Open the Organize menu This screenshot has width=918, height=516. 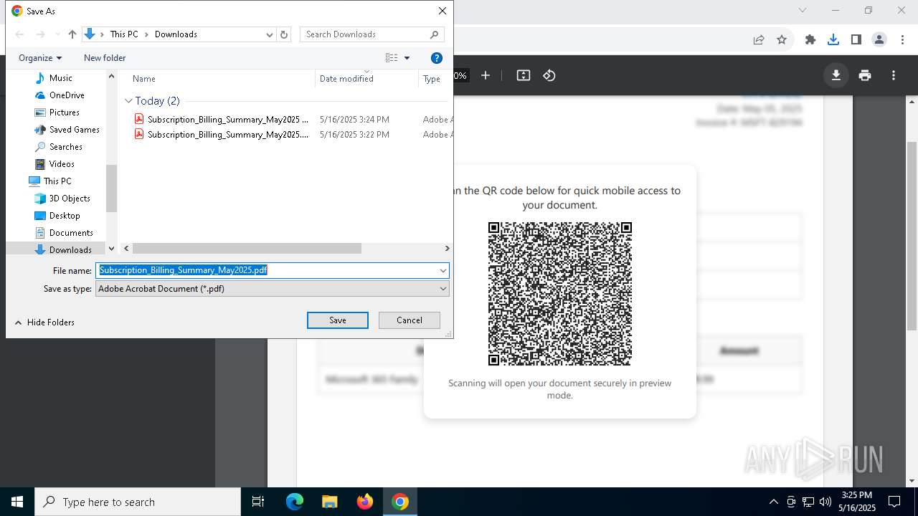pyautogui.click(x=40, y=58)
